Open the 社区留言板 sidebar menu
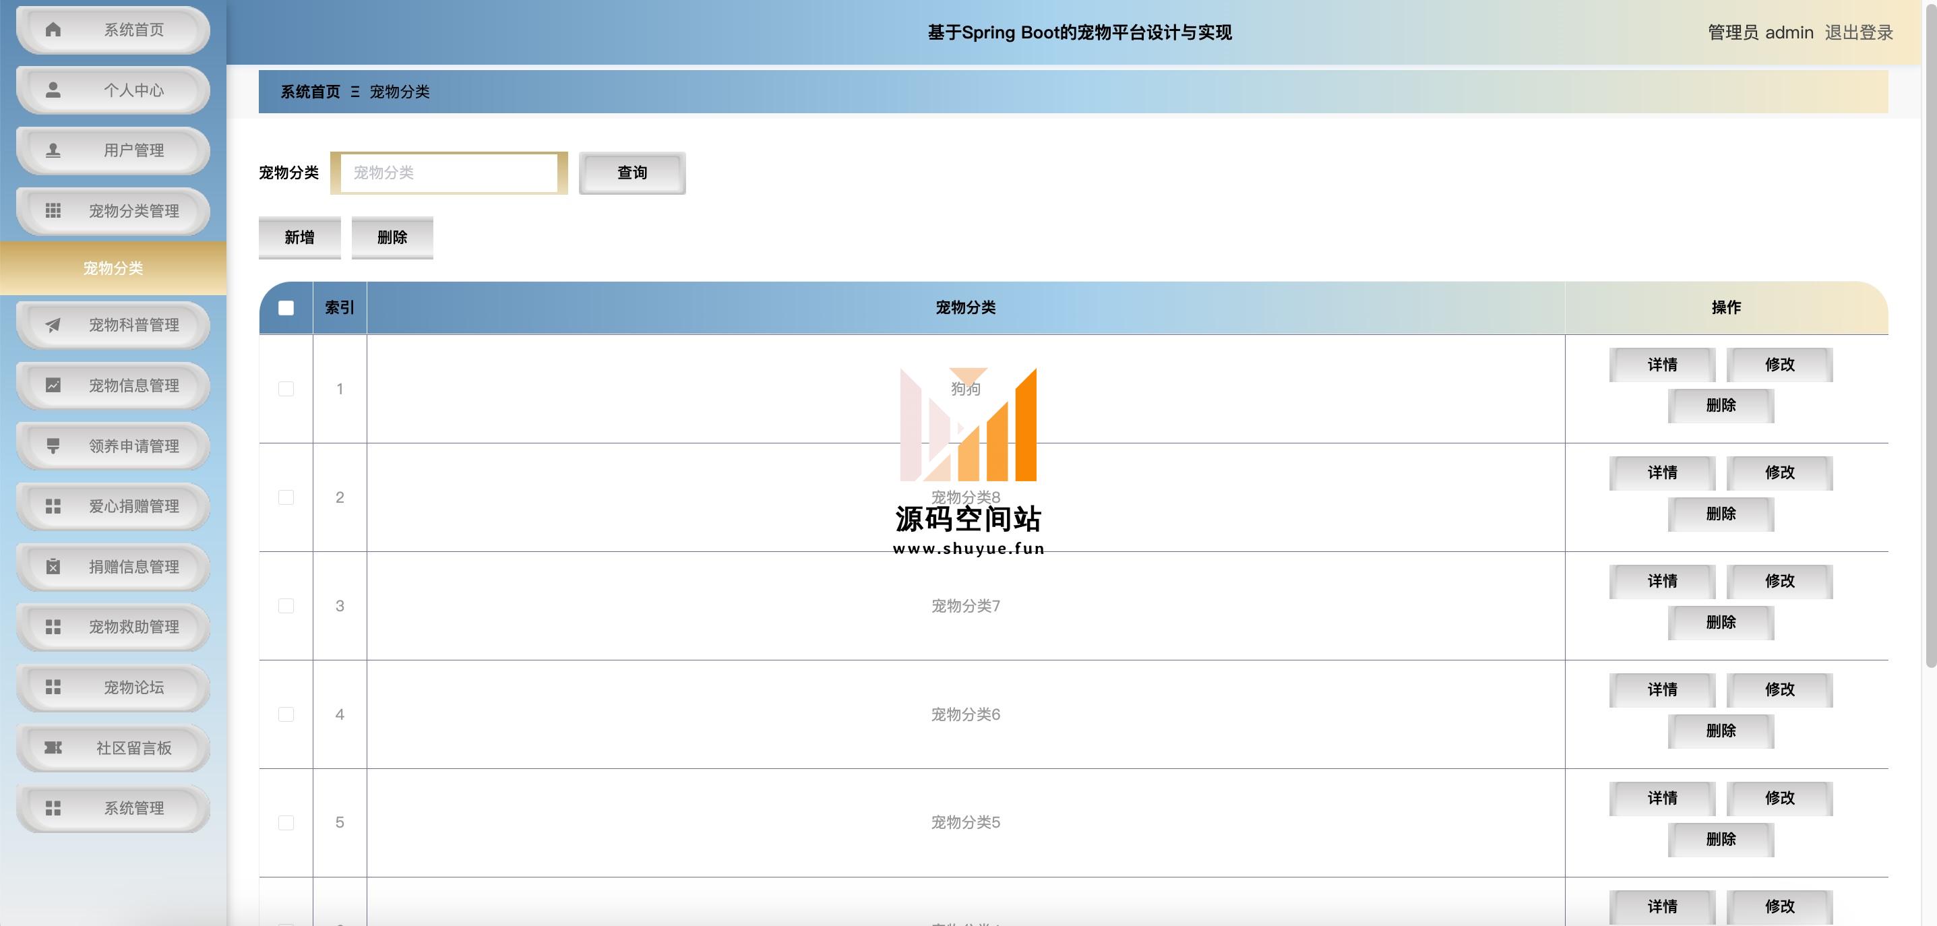1937x926 pixels. point(113,748)
